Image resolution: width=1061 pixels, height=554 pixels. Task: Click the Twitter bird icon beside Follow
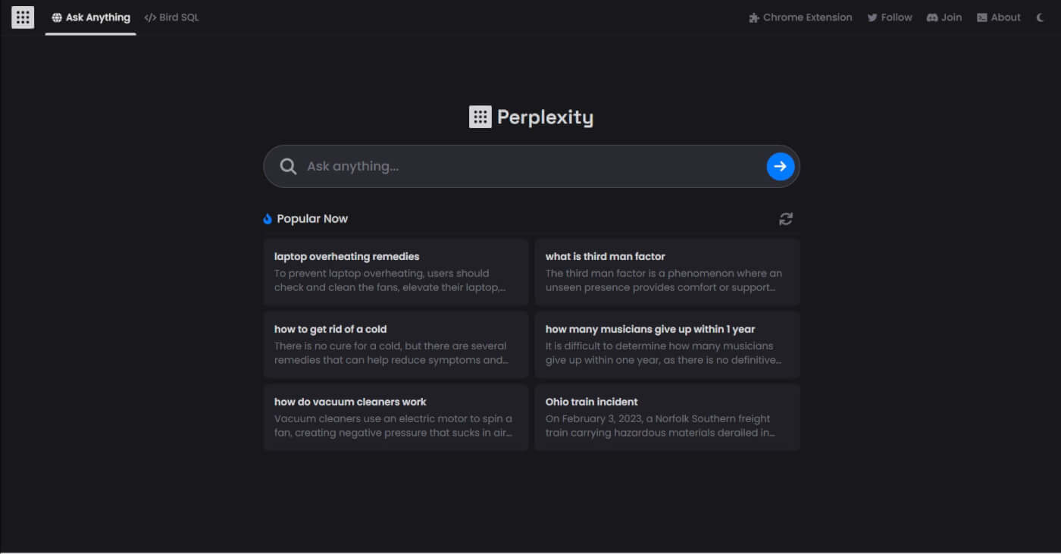click(x=872, y=17)
